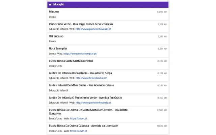
Task: Select the Olá Sucesso entry
Action: [56, 36]
